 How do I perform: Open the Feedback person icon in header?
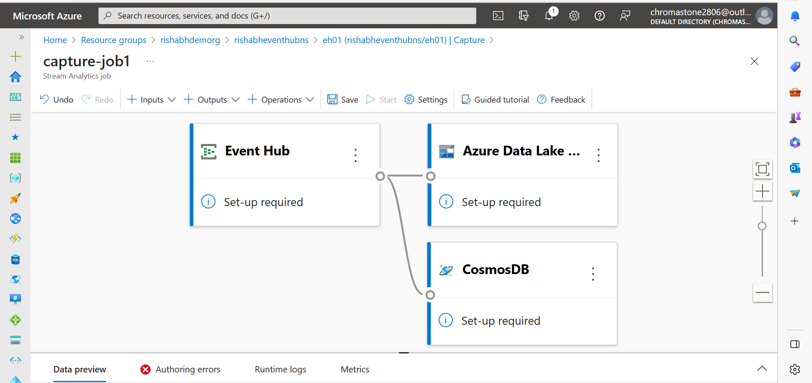(625, 16)
